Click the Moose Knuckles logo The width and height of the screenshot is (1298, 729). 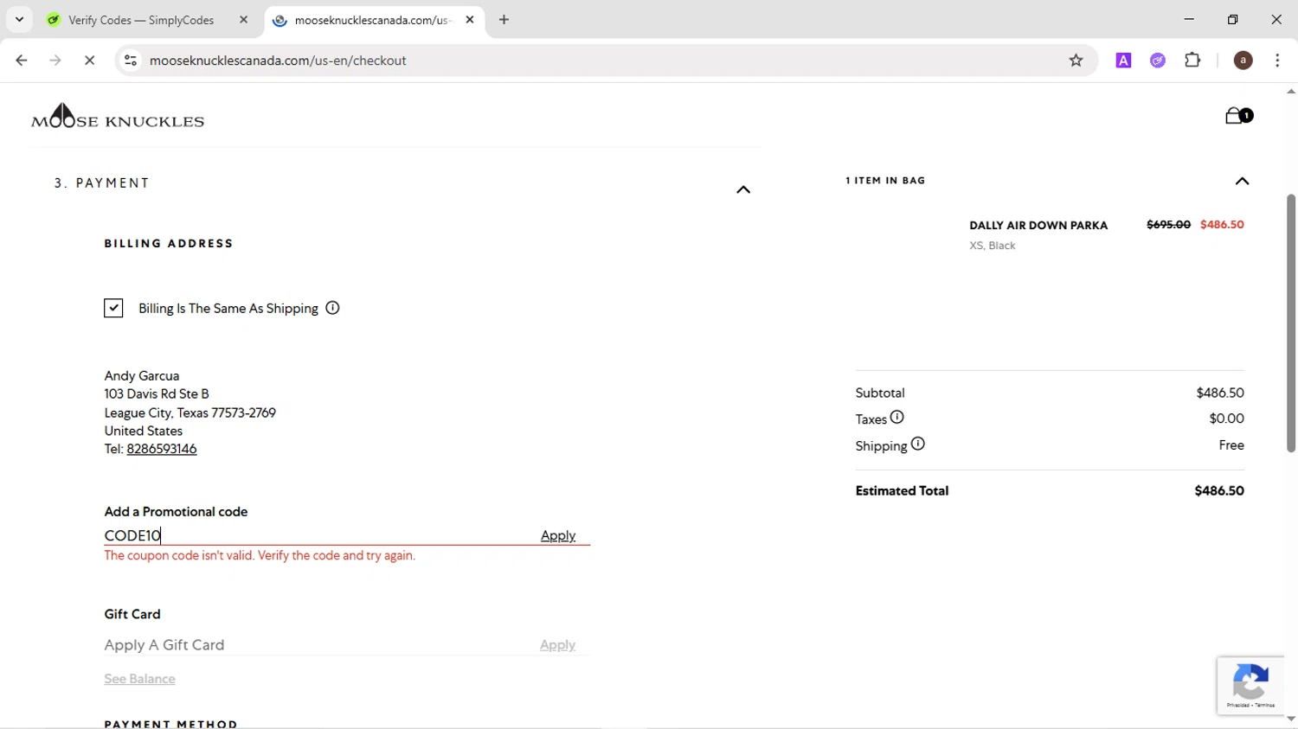118,116
